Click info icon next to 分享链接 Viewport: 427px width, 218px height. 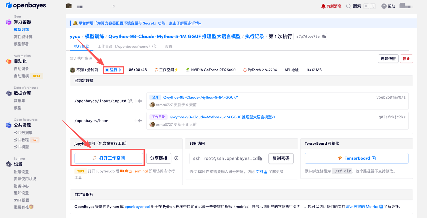(x=176, y=158)
